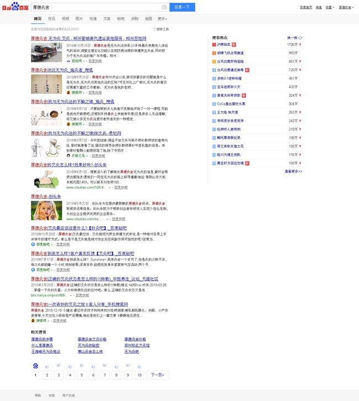This screenshot has width=359, height=401.
Task: Switch to the 视频 tab
Action: click(x=65, y=19)
